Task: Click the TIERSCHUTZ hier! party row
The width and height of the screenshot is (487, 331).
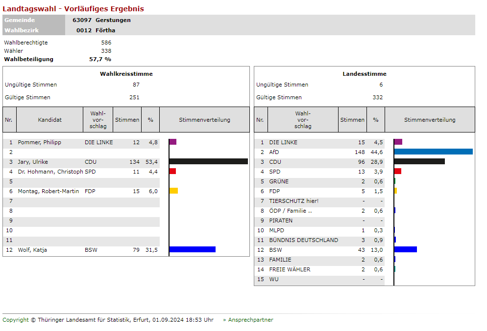Action: (293, 201)
